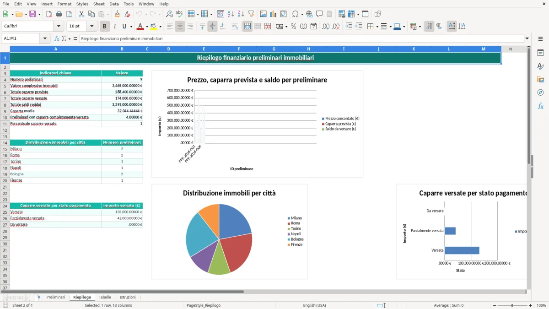Click Sort Ascending icon
Image resolution: width=549 pixels, height=309 pixels.
[231, 14]
